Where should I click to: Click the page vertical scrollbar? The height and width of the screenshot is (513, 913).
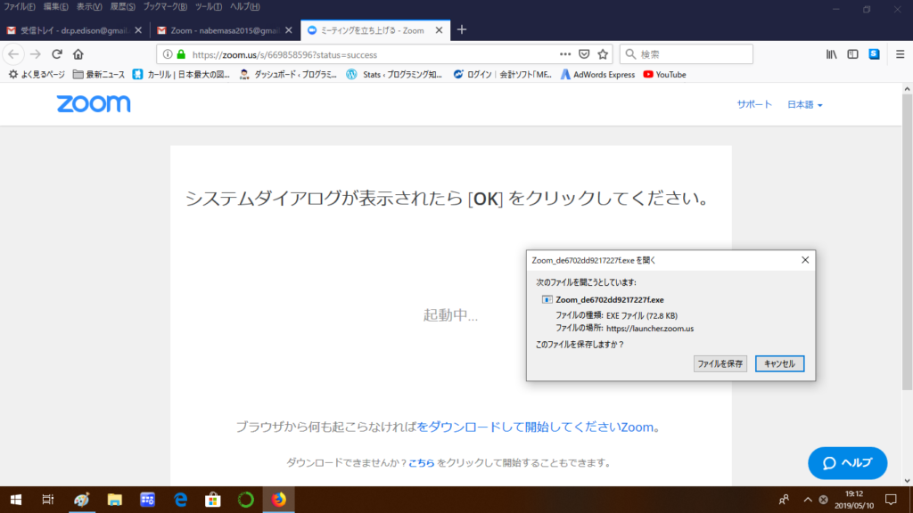point(907,241)
